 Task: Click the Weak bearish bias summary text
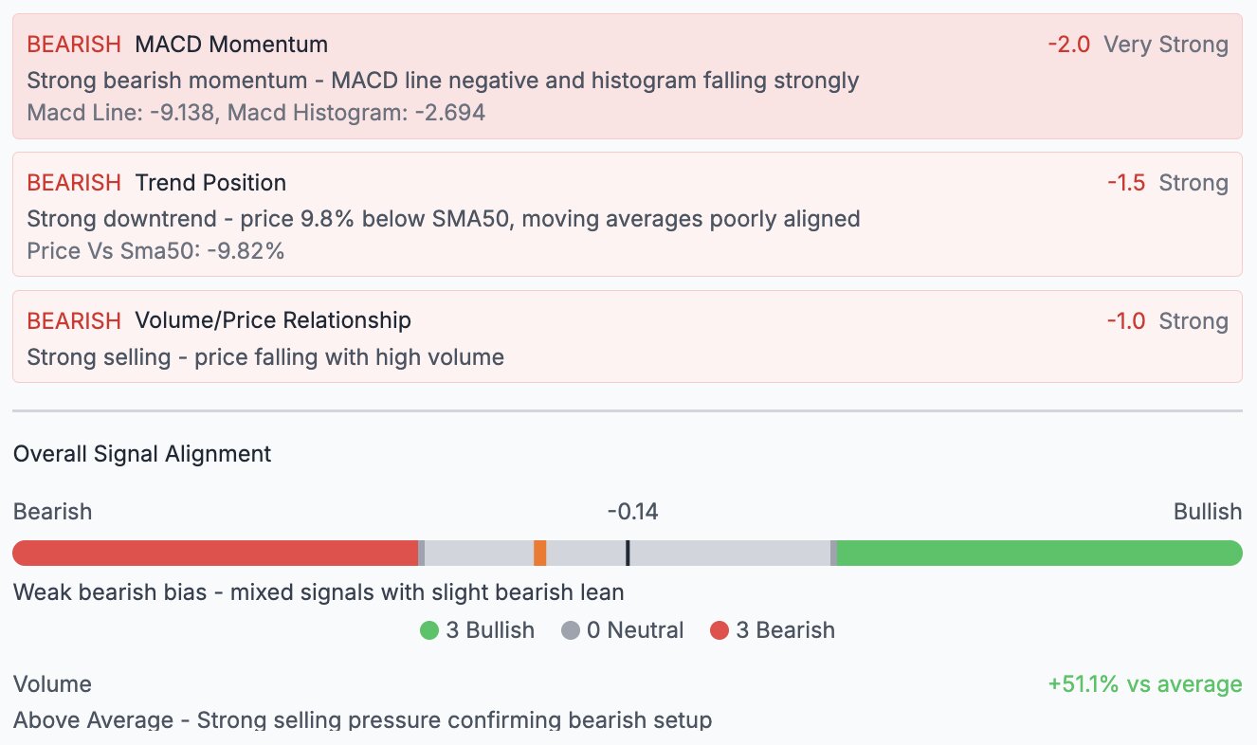(319, 593)
